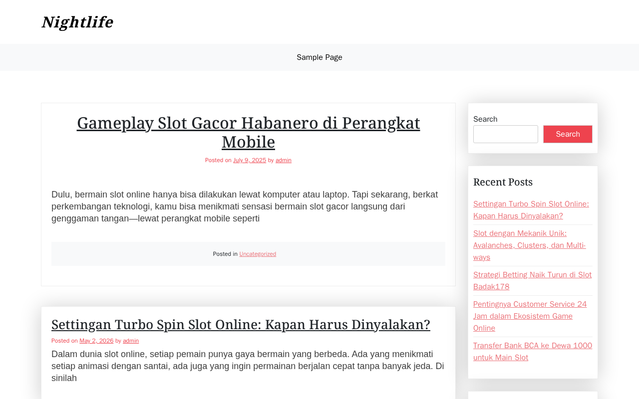Viewport: 639px width, 399px height.
Task: Open admin author link under Turbo Spin post
Action: (131, 341)
